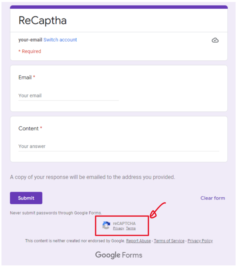Select the Switch account link
This screenshot has width=237, height=267.
point(60,40)
